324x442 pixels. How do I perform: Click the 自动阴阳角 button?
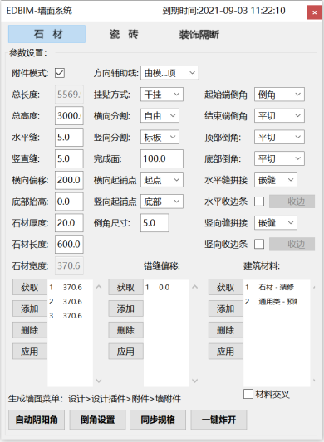[37, 420]
